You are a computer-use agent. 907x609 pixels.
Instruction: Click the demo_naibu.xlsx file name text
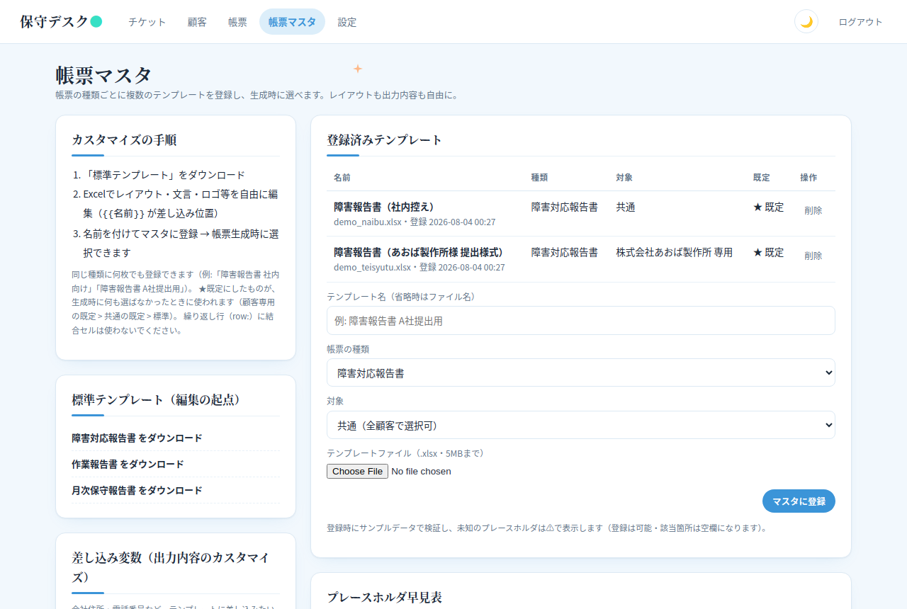pos(368,222)
